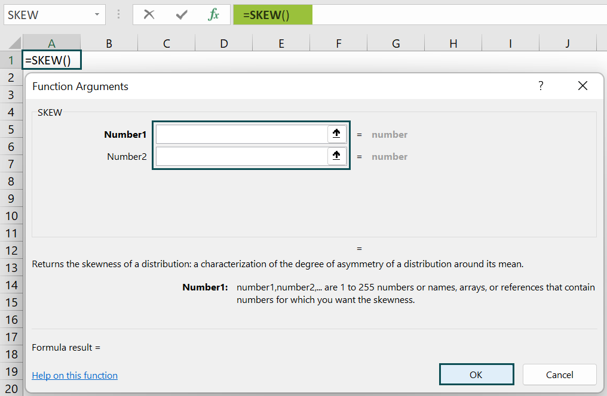The height and width of the screenshot is (396, 607).
Task: Click cell G1 in the worksheet
Action: (x=396, y=60)
